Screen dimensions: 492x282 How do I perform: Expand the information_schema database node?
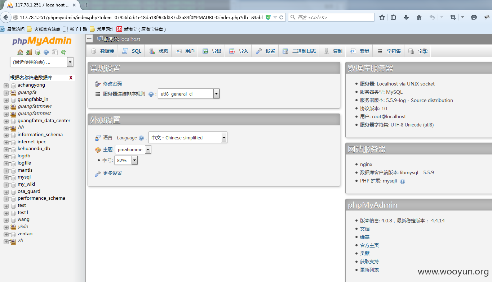pyautogui.click(x=6, y=135)
